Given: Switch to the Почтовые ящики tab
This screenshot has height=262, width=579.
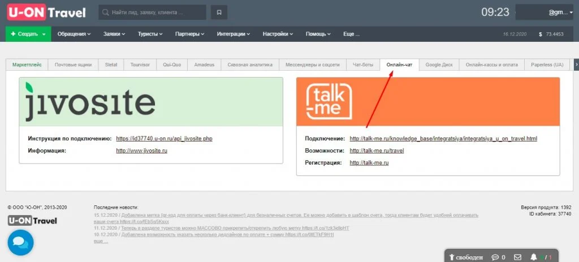Looking at the screenshot, I should (x=73, y=65).
